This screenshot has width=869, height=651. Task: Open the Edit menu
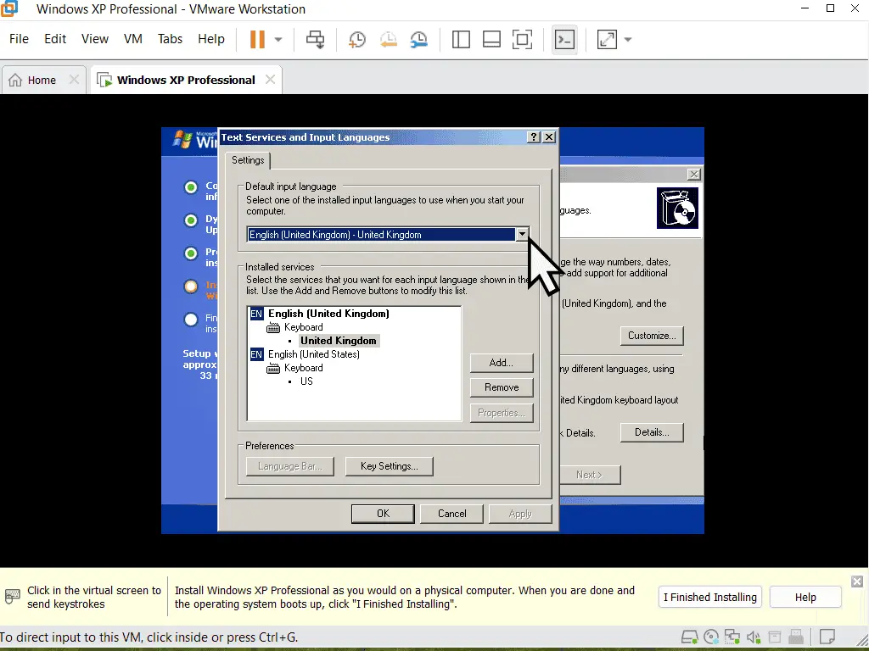pos(55,39)
